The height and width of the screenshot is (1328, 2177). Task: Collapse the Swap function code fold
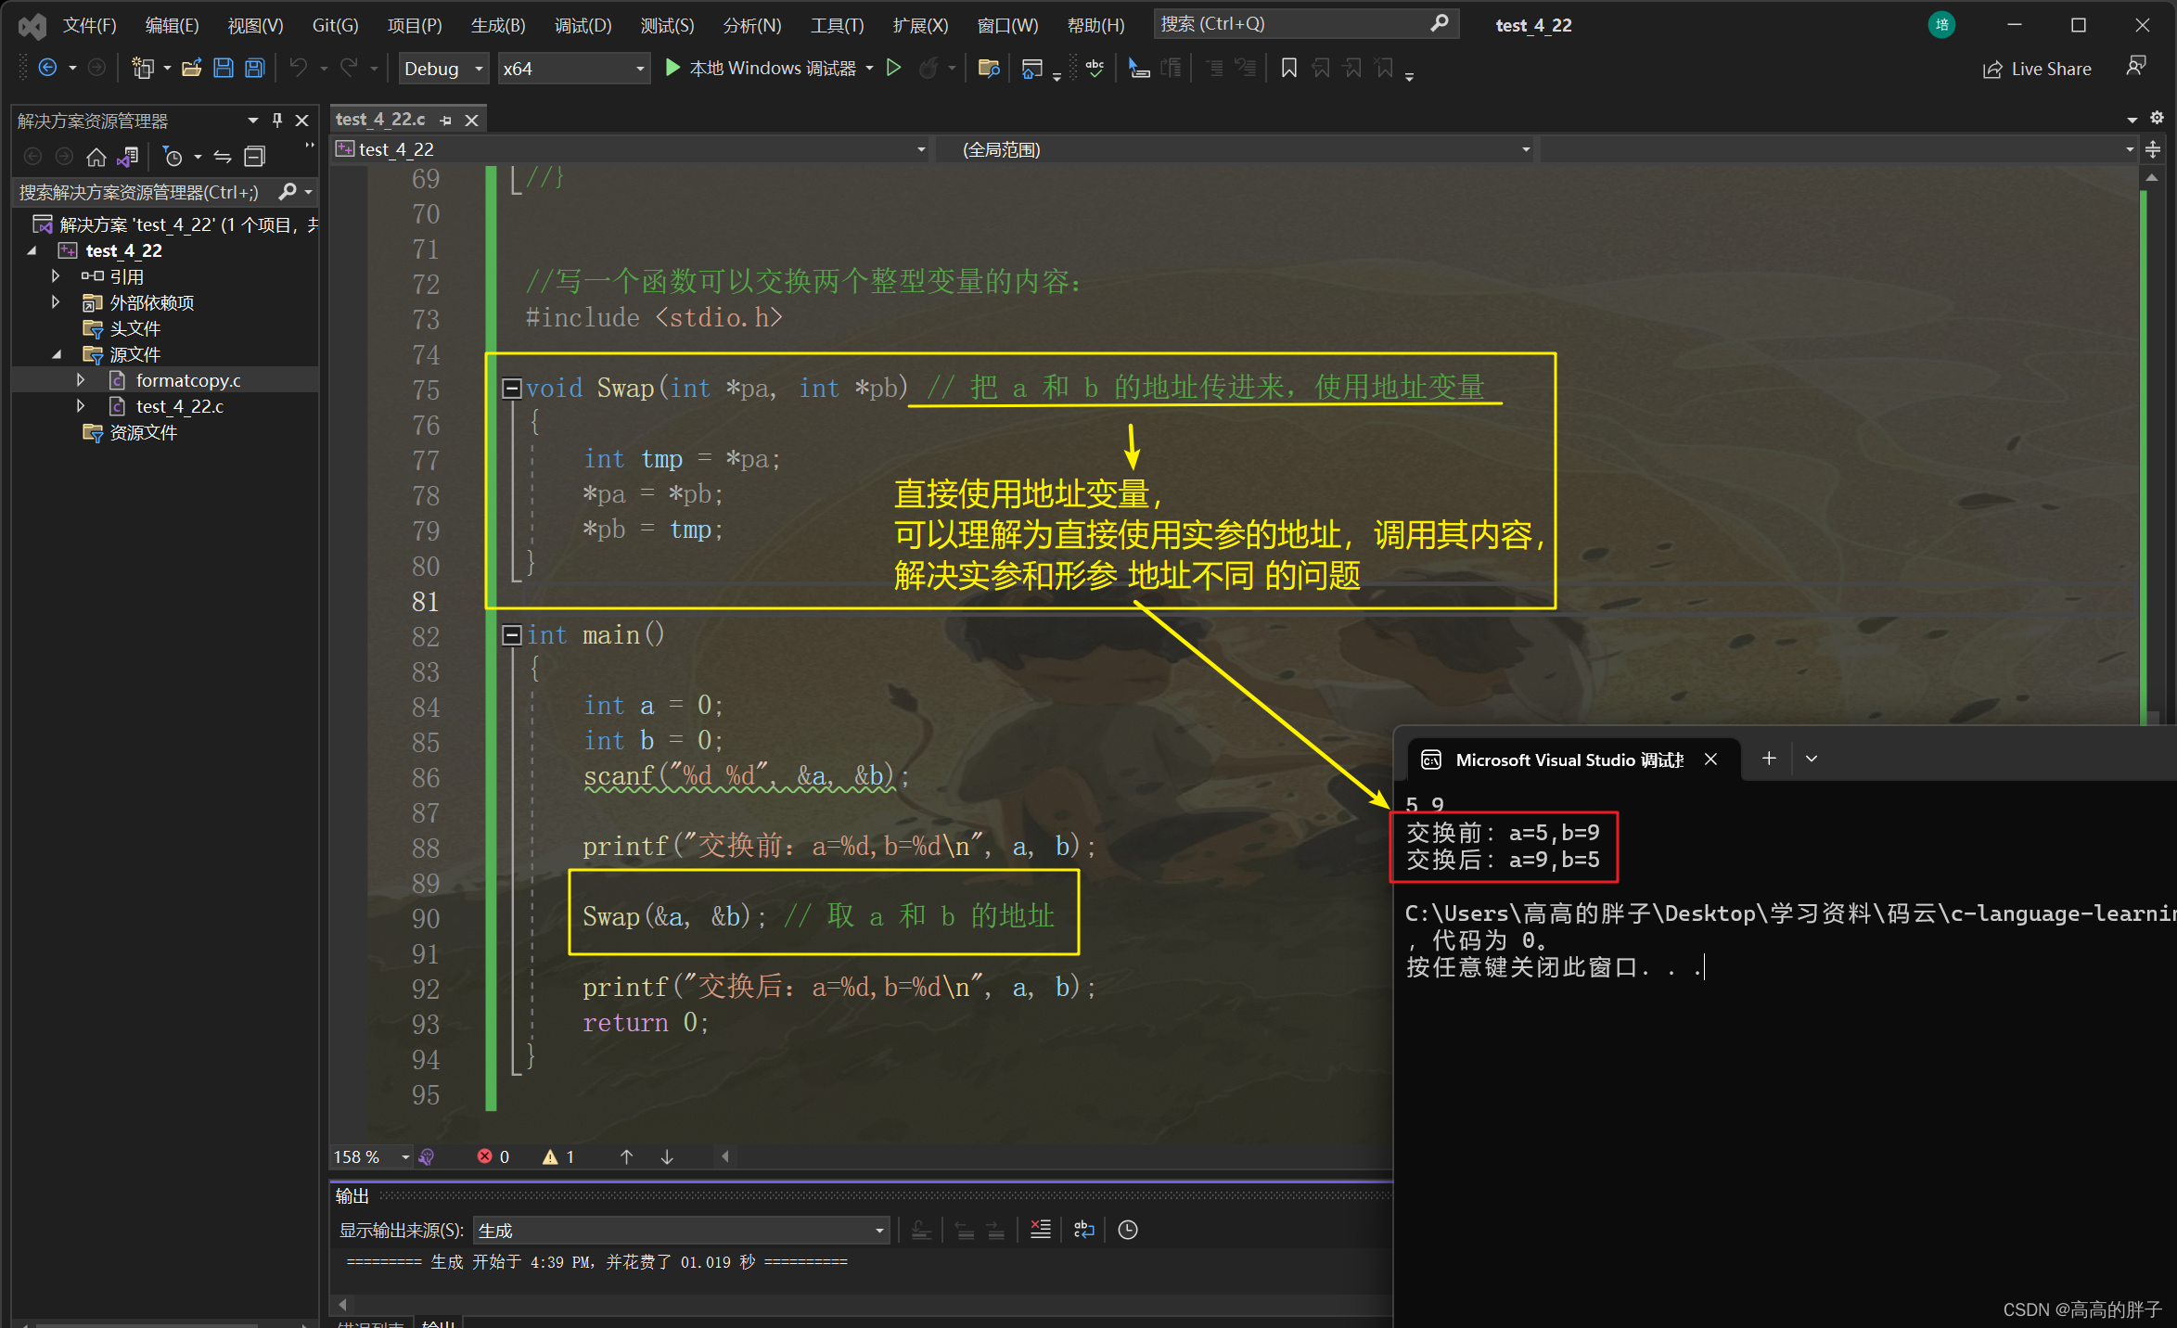(x=511, y=388)
